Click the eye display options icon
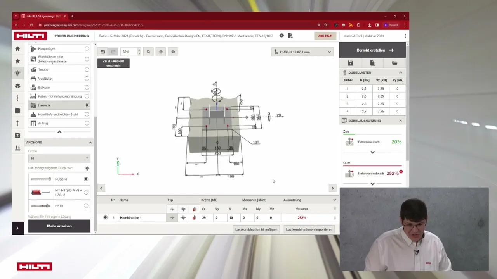The height and width of the screenshot is (279, 497). [x=173, y=52]
